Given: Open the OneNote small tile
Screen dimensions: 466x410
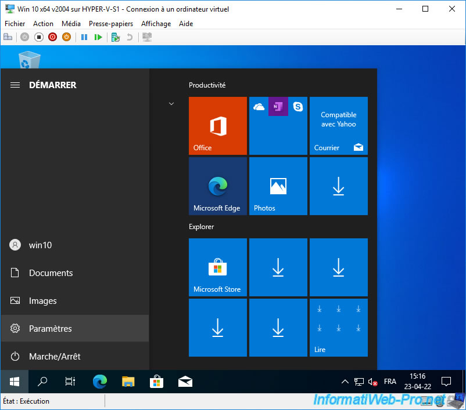Looking at the screenshot, I should pos(278,107).
